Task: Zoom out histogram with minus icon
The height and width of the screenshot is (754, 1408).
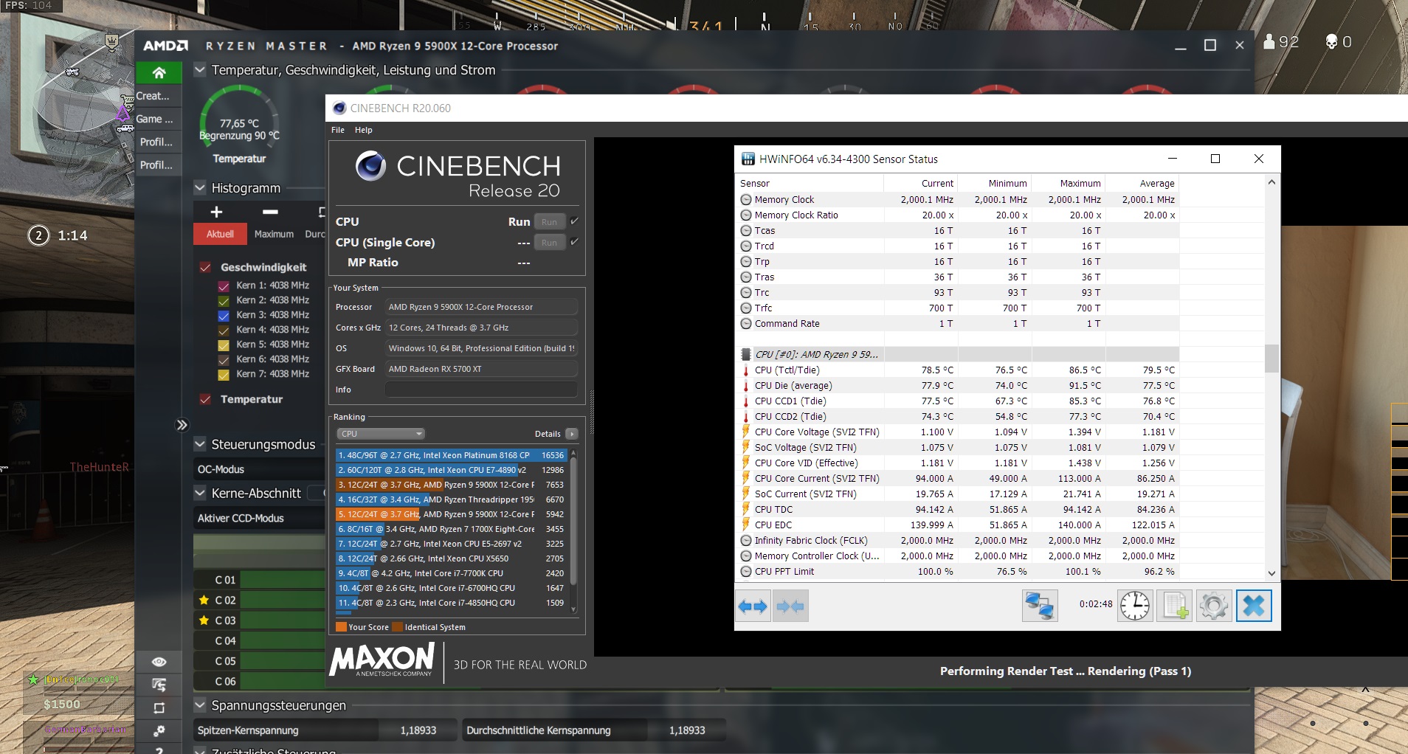Action: [270, 212]
